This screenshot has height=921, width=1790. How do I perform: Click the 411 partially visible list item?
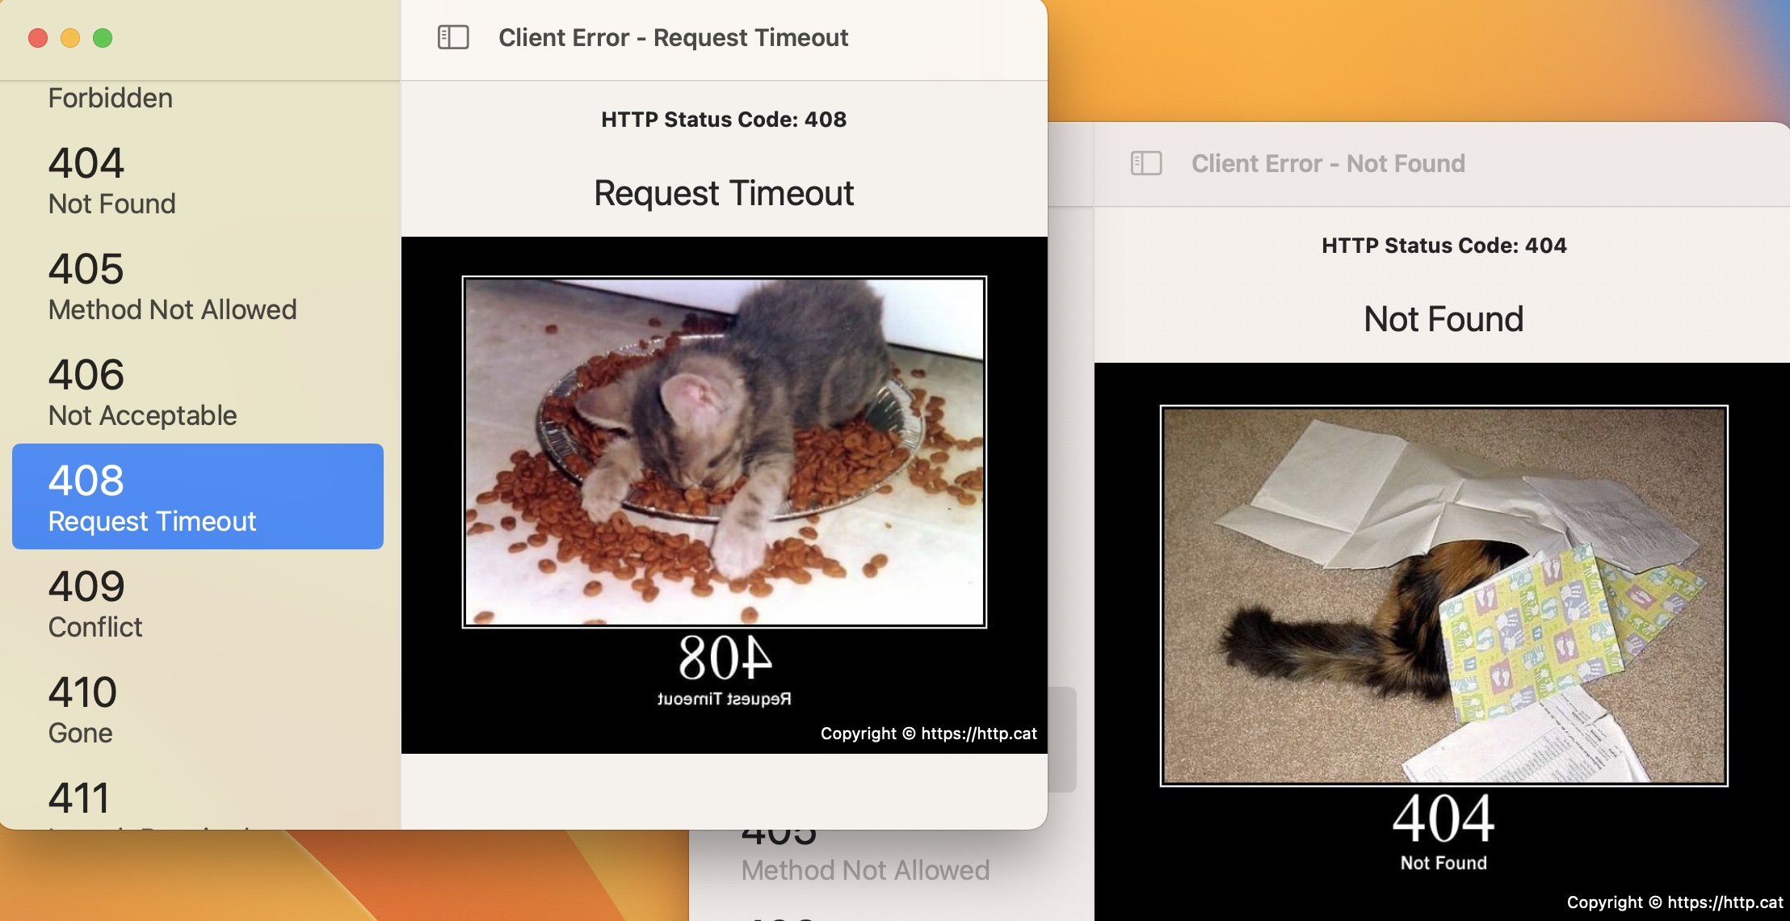point(77,797)
